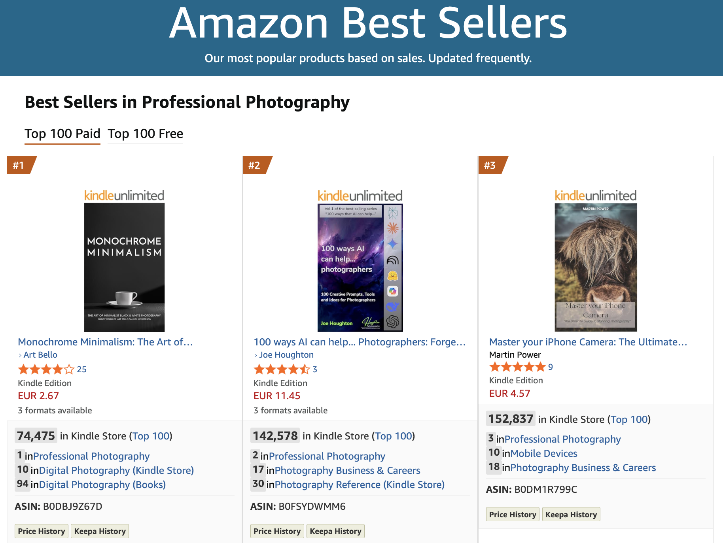The height and width of the screenshot is (543, 723).
Task: Switch to Top 100 Free tab
Action: coord(145,134)
